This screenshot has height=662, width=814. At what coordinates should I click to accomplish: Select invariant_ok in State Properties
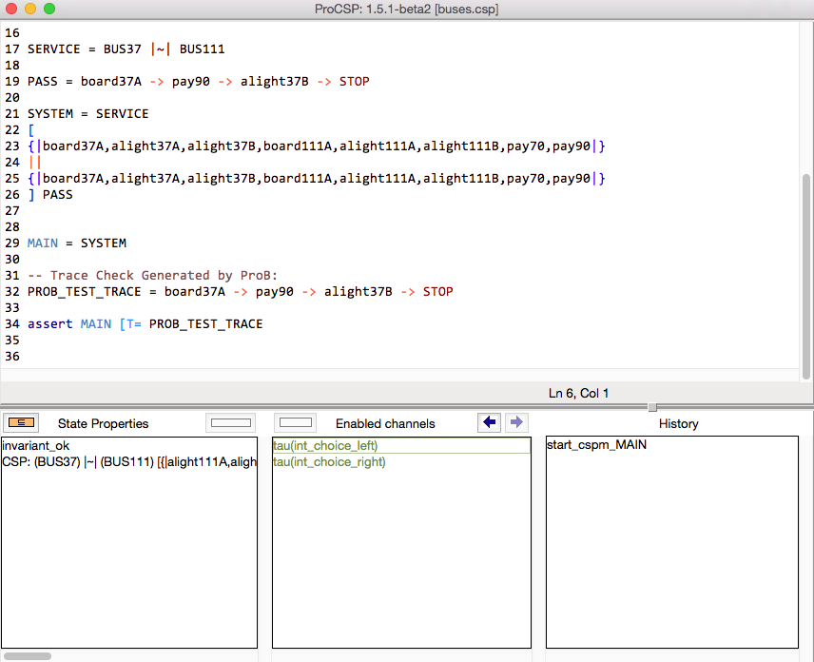click(35, 446)
